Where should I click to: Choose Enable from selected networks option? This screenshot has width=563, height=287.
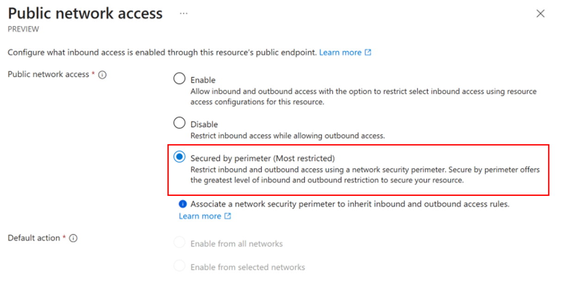pyautogui.click(x=179, y=266)
